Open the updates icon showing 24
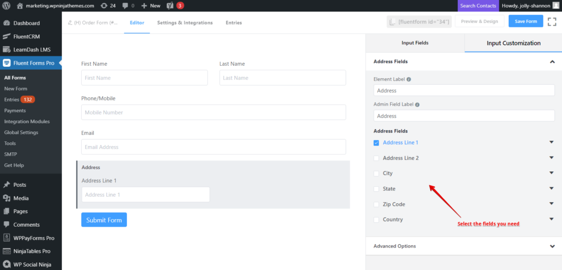562x270 pixels. click(x=104, y=5)
